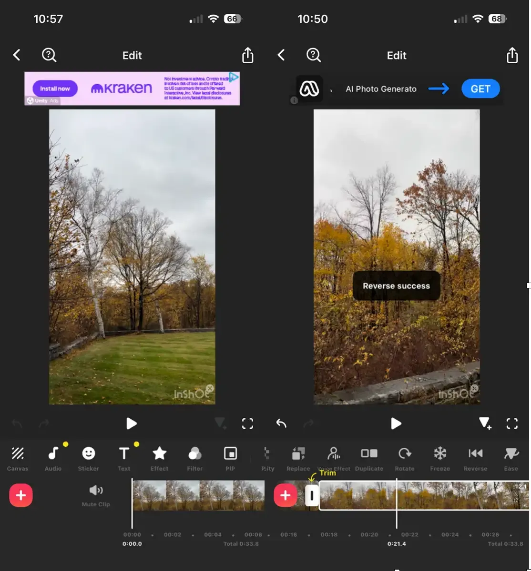Viewport: 531px width, 571px height.
Task: Tap Install now on the Kraken ad
Action: [55, 89]
